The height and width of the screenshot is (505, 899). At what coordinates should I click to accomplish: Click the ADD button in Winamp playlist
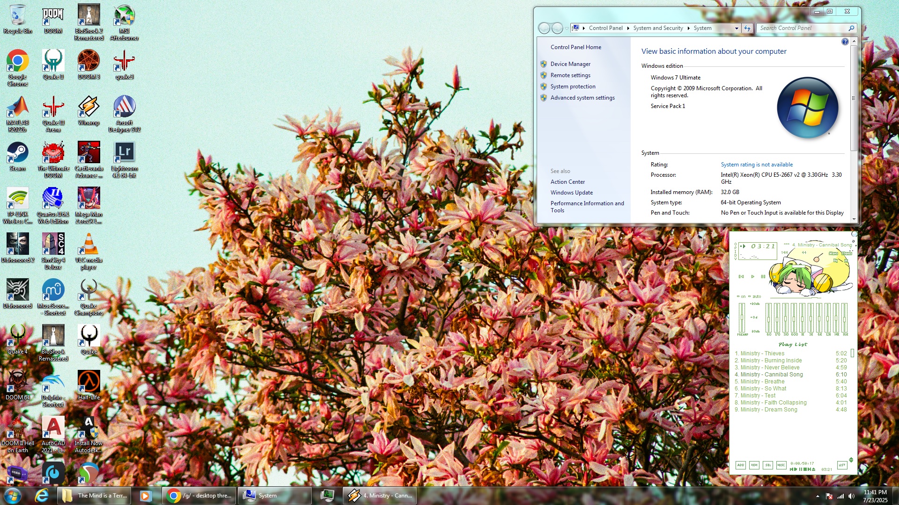tap(740, 465)
